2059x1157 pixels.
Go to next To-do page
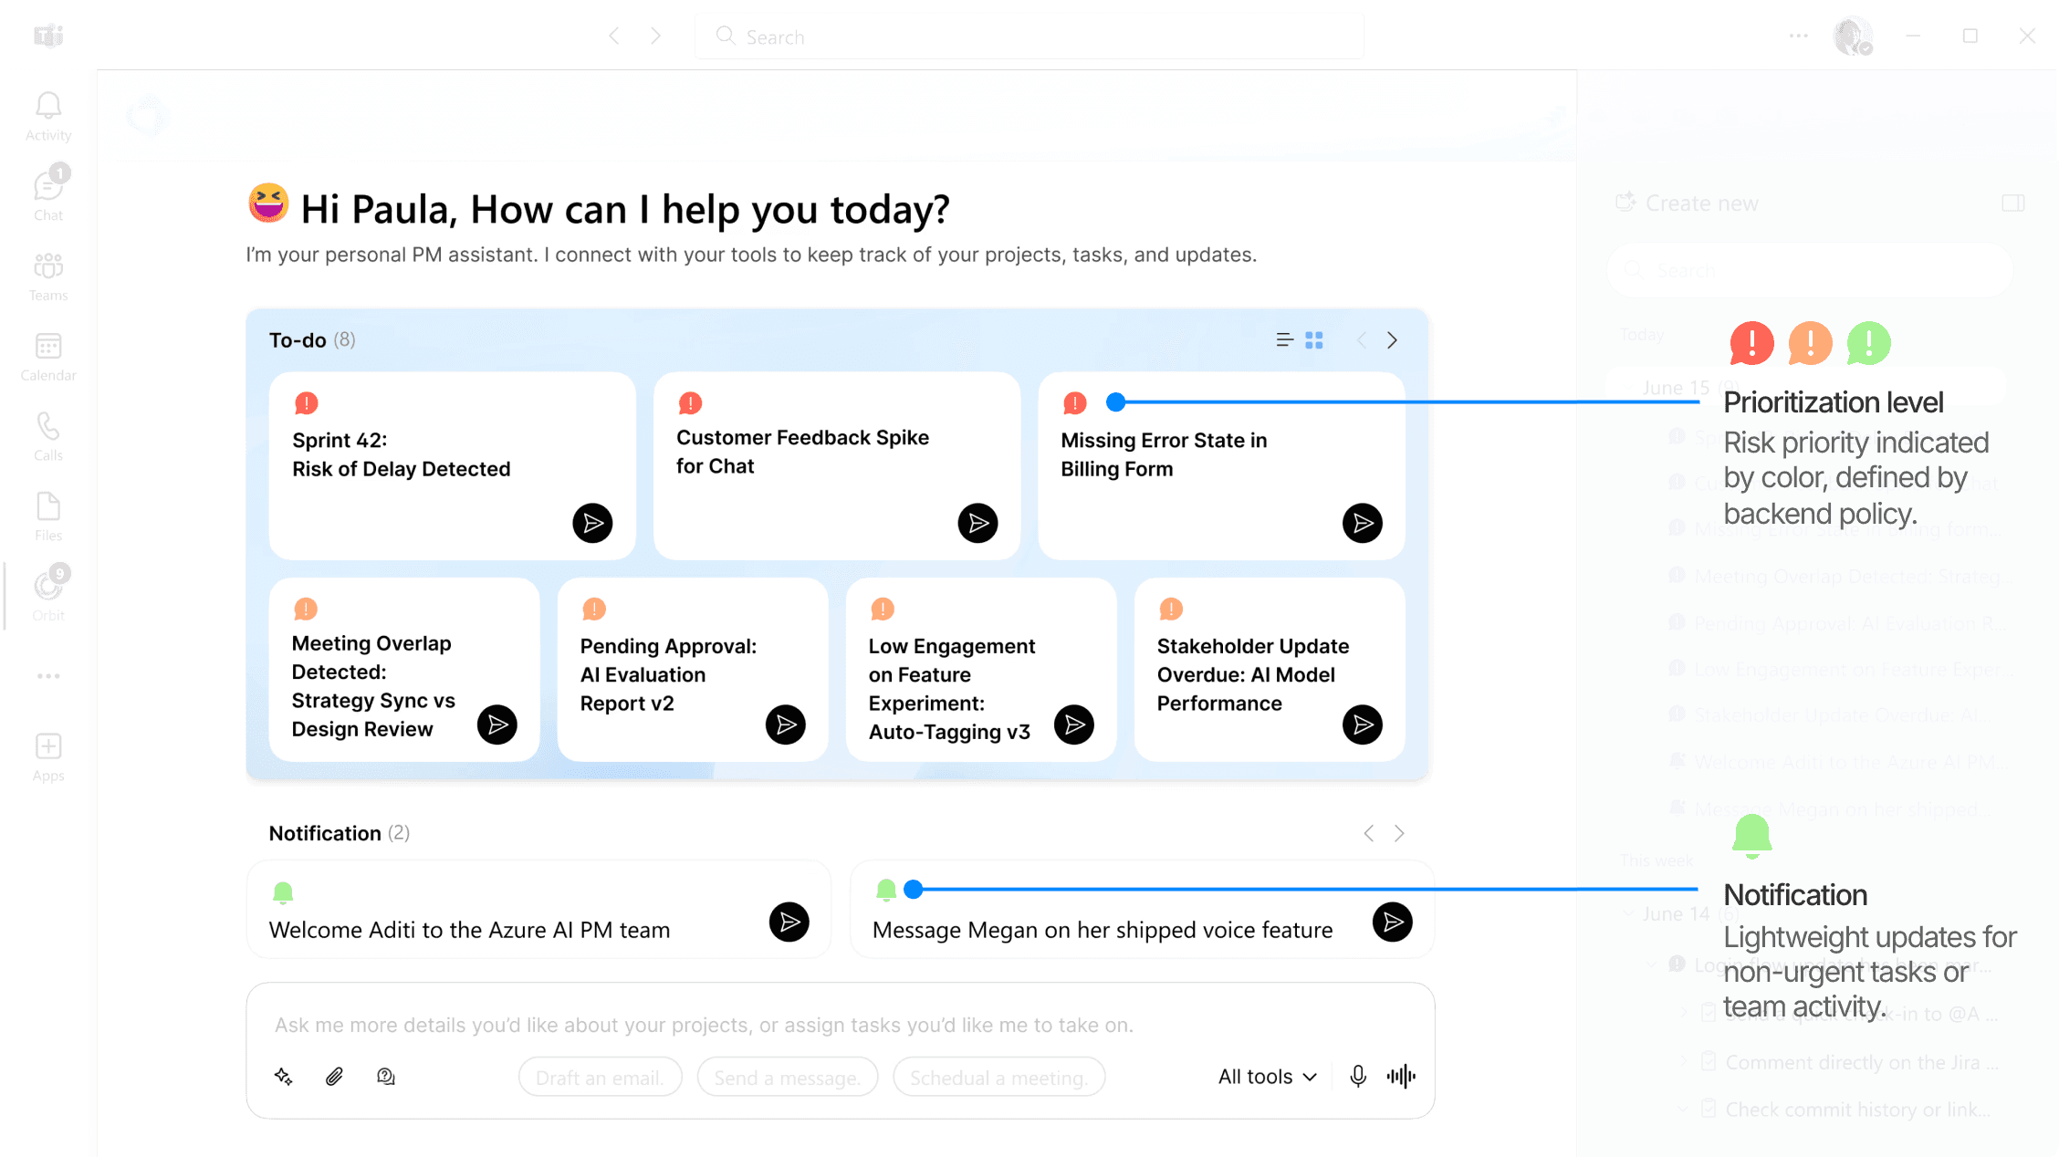(x=1392, y=340)
